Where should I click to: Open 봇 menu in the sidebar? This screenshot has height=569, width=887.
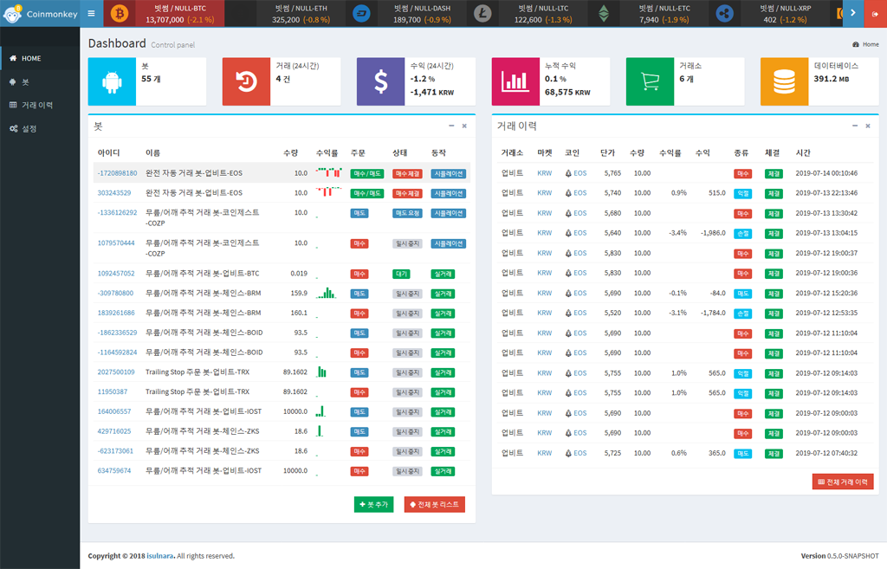pyautogui.click(x=40, y=82)
